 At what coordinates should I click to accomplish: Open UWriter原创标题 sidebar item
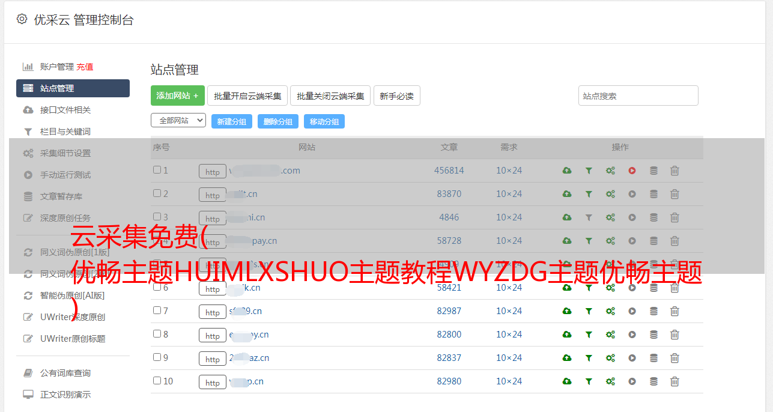(73, 339)
